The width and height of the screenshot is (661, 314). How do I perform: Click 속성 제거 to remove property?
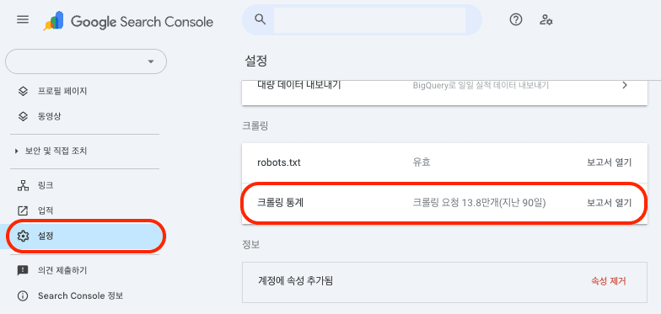click(x=609, y=281)
